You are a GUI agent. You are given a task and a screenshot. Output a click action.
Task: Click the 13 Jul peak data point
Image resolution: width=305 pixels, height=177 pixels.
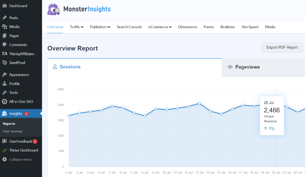199,103
